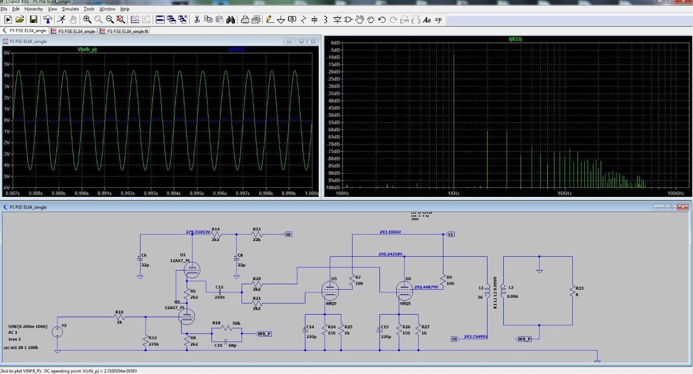Click the R15 22k resistor

pos(257,234)
